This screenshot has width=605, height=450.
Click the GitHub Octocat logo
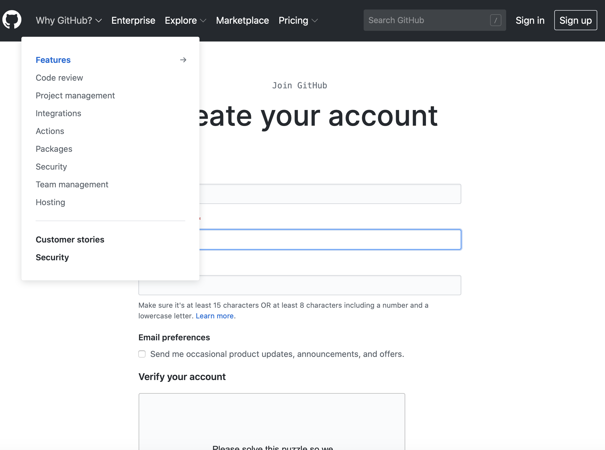tap(12, 20)
